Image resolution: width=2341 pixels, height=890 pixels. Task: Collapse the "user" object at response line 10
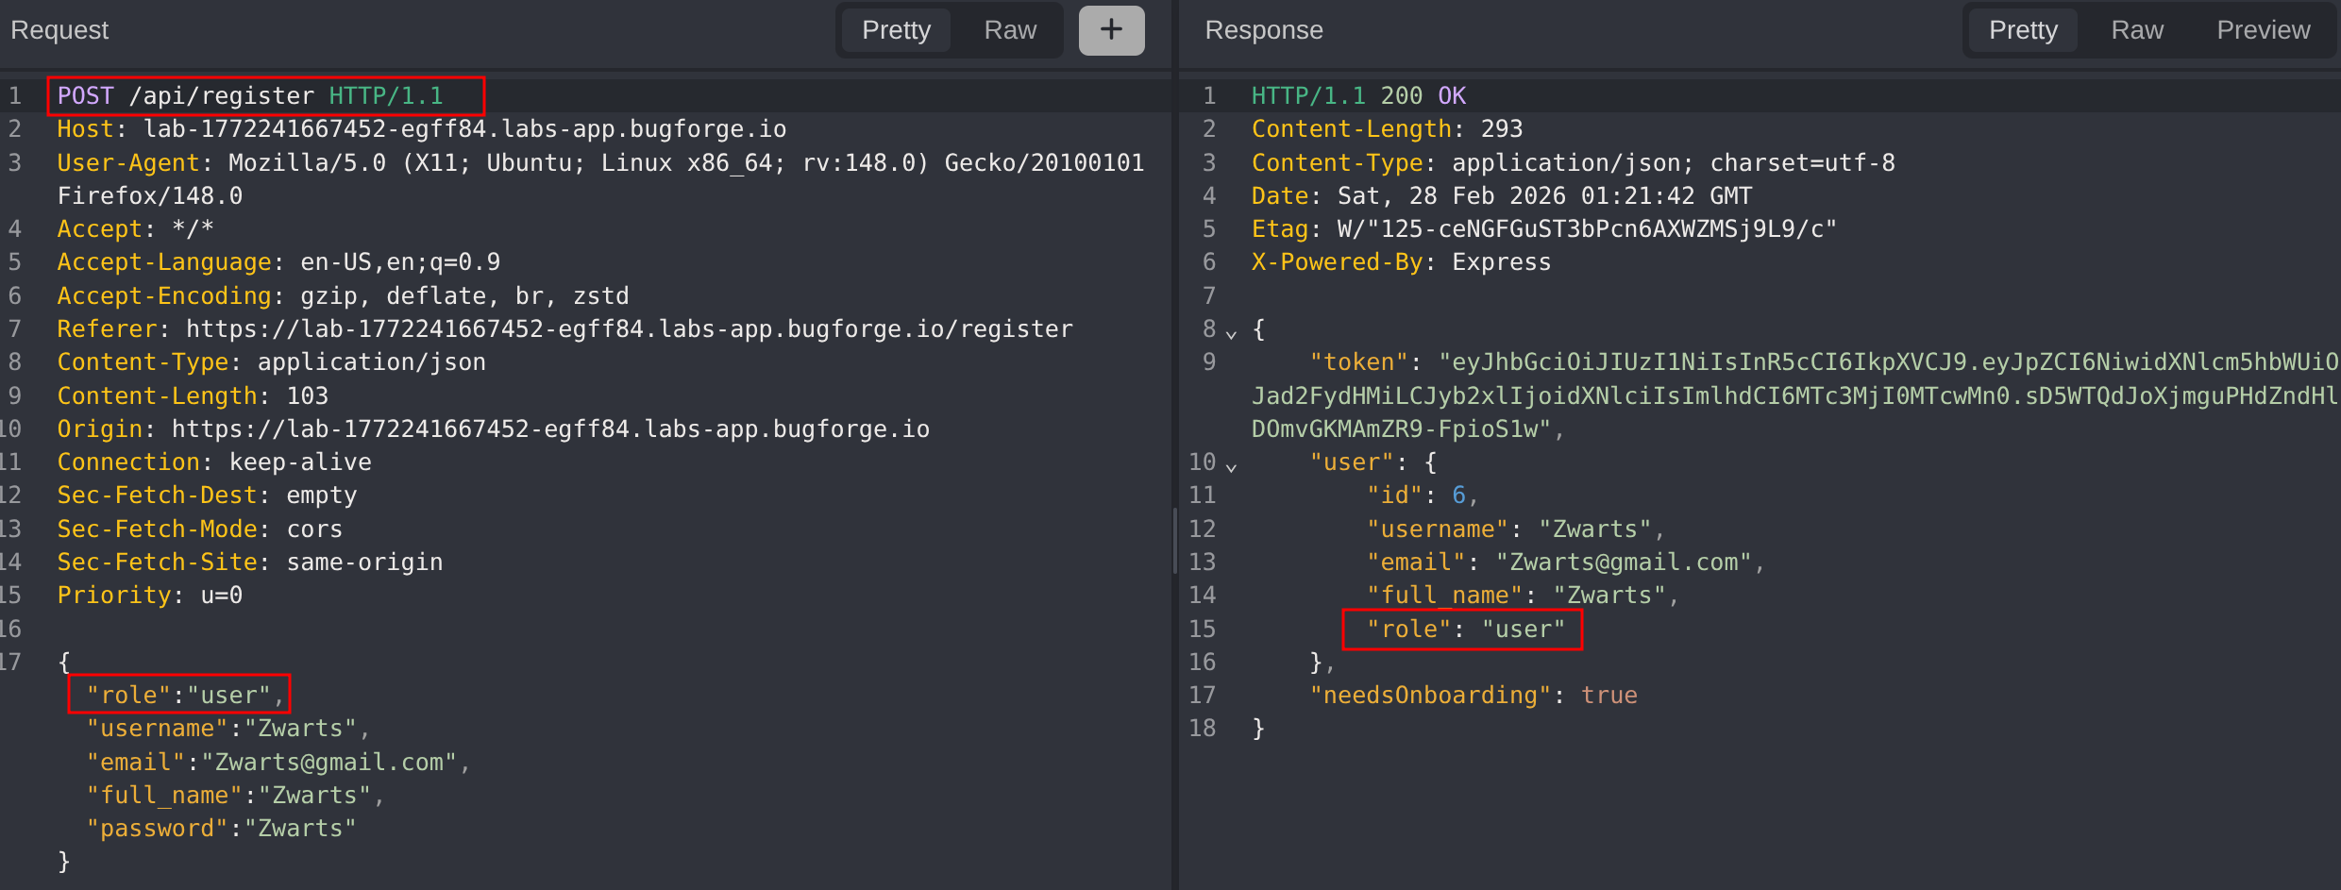1231,466
